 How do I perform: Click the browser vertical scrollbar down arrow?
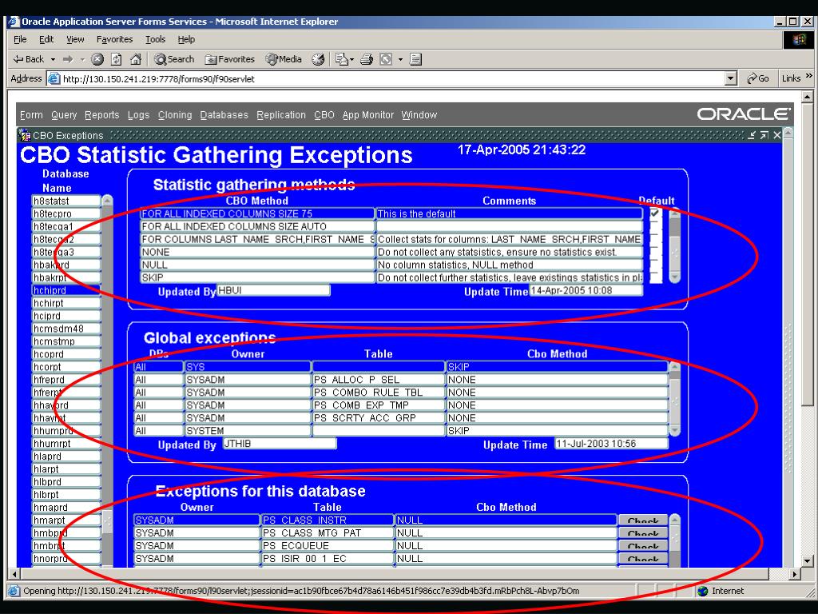pyautogui.click(x=807, y=561)
